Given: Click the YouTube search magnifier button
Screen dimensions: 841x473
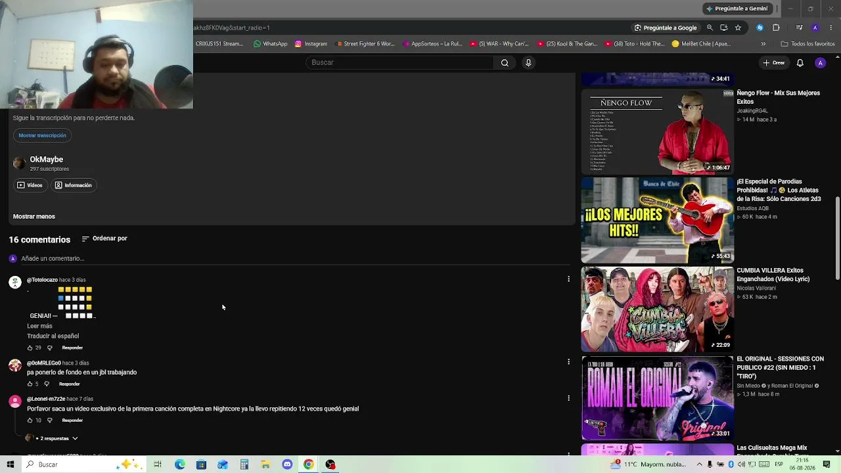Looking at the screenshot, I should [505, 62].
